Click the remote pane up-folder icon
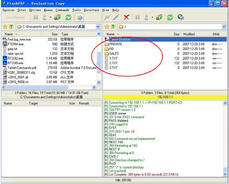This screenshot has width=229, height=184. click(x=113, y=27)
